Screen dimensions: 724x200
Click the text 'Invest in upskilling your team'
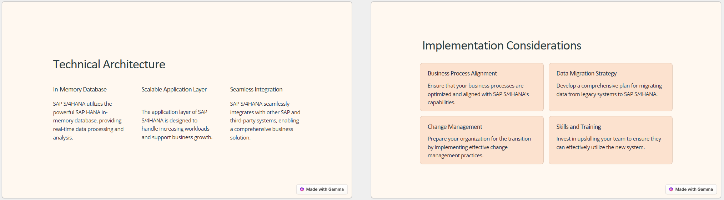(x=591, y=139)
